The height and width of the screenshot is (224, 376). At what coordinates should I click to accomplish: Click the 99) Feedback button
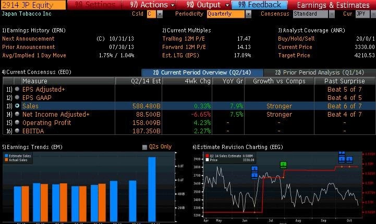(260, 5)
